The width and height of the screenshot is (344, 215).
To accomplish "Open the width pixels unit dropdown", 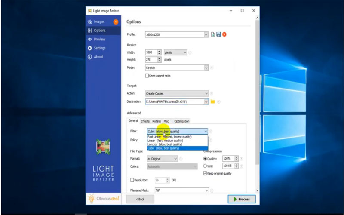I will point(175,52).
